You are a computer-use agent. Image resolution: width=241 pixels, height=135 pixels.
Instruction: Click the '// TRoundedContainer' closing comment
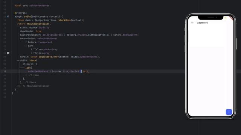[x=36, y=86]
